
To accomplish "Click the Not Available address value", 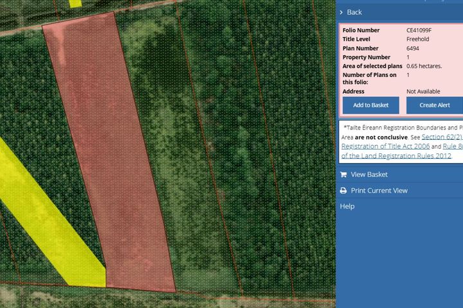I will click(x=423, y=92).
